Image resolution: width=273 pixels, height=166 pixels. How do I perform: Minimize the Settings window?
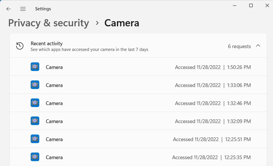point(234,5)
